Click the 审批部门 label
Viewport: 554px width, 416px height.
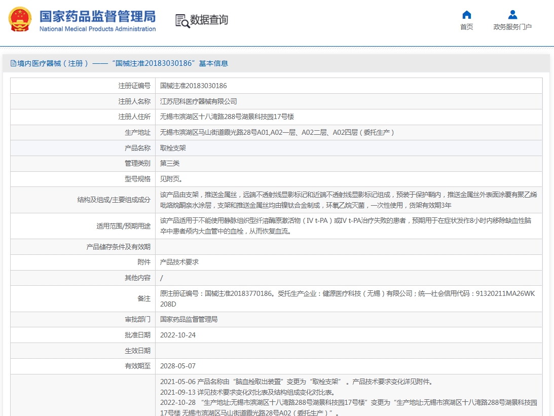[x=137, y=320]
